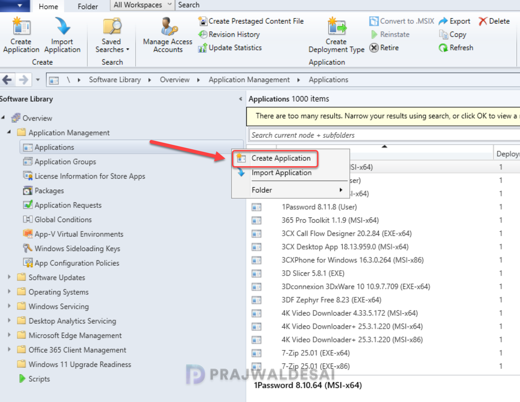
Task: Click the Reinstate icon
Action: tap(374, 34)
